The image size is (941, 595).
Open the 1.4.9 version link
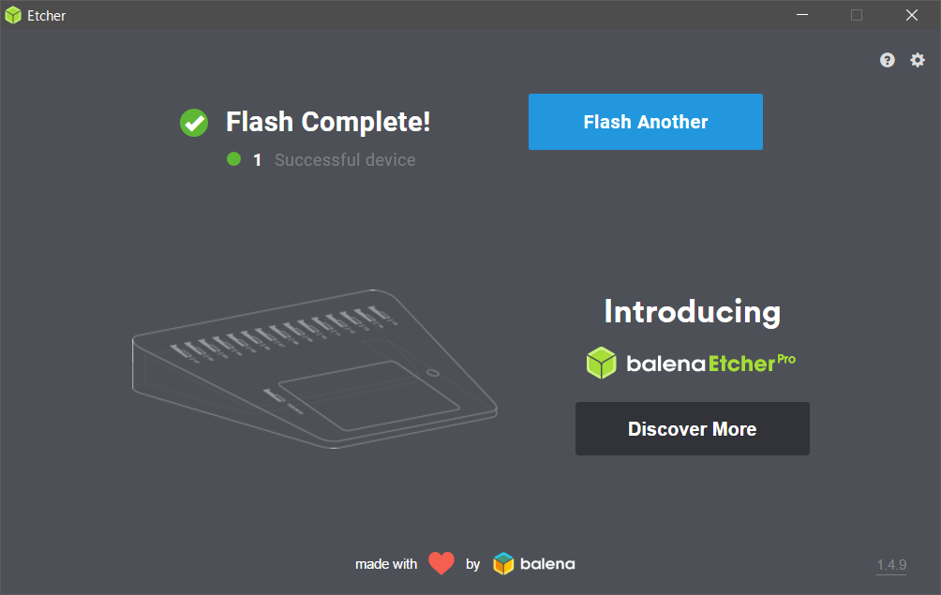click(891, 565)
